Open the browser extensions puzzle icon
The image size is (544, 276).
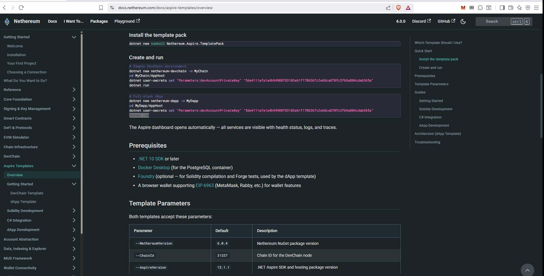pos(480,8)
